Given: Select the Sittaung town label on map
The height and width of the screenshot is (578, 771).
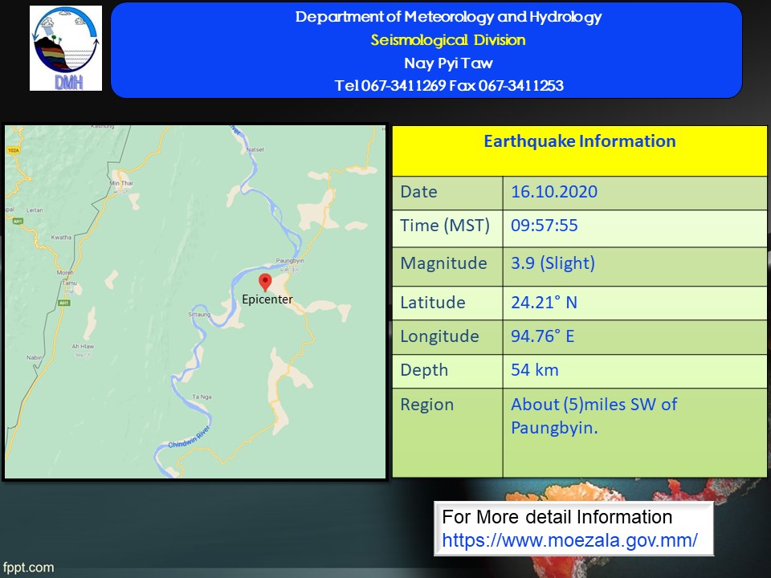Looking at the screenshot, I should pyautogui.click(x=199, y=315).
